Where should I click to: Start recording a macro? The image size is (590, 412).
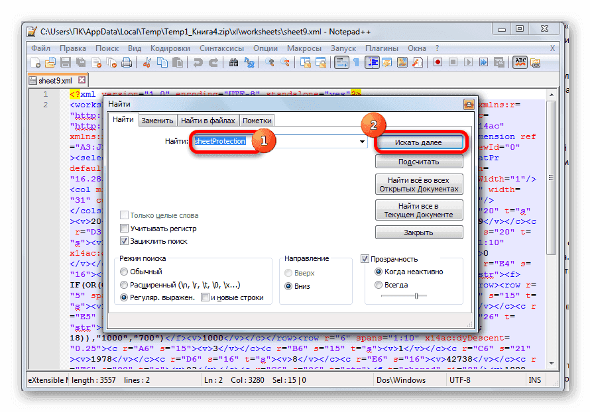[x=437, y=62]
